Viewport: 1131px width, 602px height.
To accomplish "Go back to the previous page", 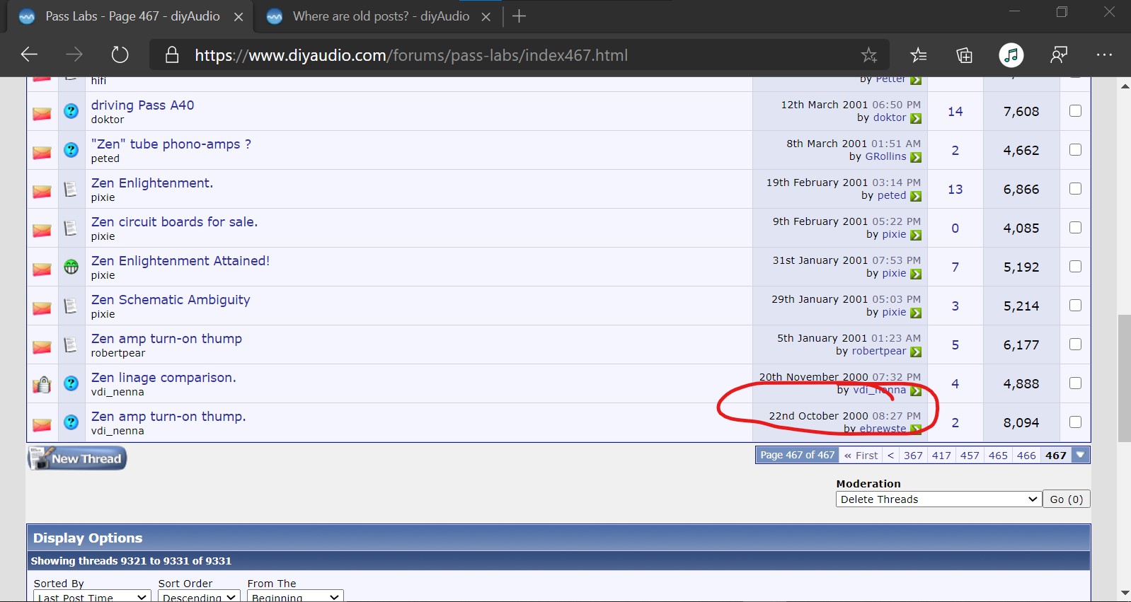I will 29,54.
